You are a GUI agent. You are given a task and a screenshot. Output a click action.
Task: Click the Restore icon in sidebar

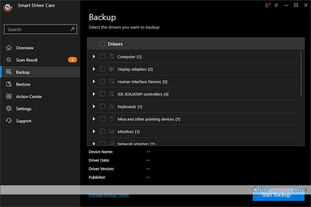[x=9, y=84]
